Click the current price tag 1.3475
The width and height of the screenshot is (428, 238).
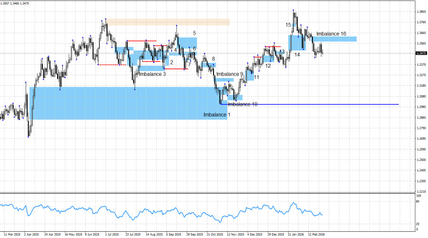pos(421,53)
